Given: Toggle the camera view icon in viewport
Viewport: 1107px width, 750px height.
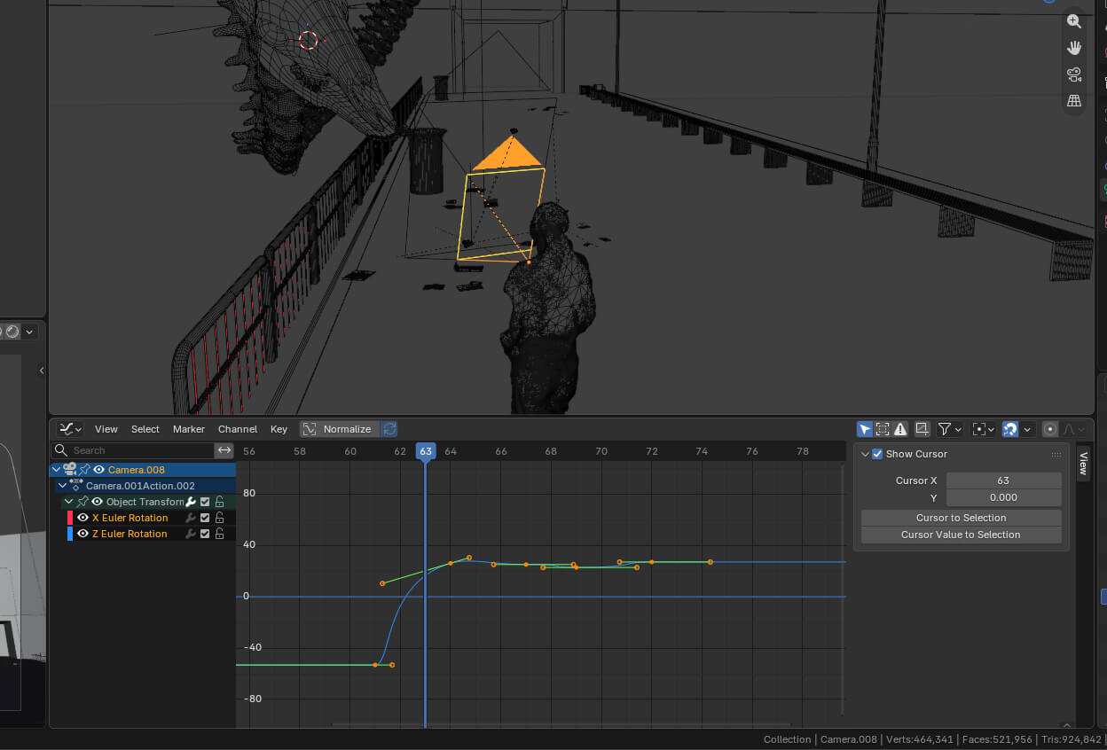Looking at the screenshot, I should coord(1074,74).
